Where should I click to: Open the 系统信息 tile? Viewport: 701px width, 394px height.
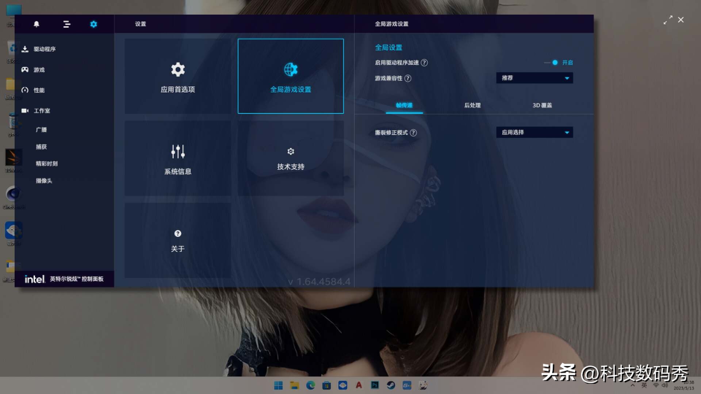tap(178, 159)
